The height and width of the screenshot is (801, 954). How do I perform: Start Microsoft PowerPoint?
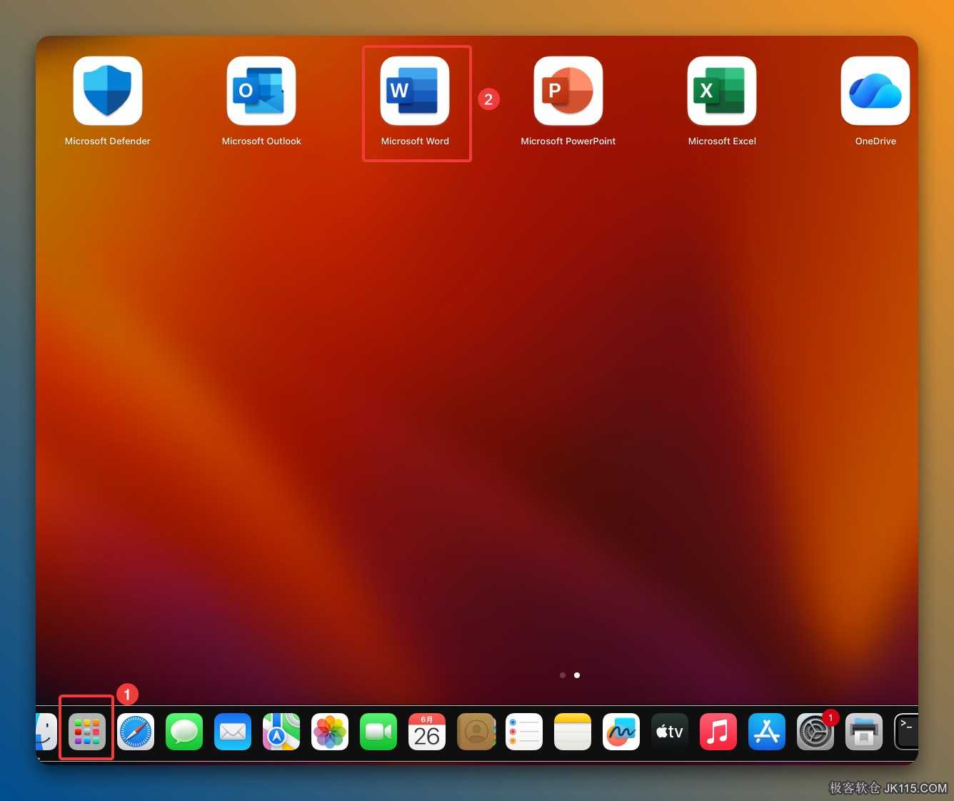point(568,91)
